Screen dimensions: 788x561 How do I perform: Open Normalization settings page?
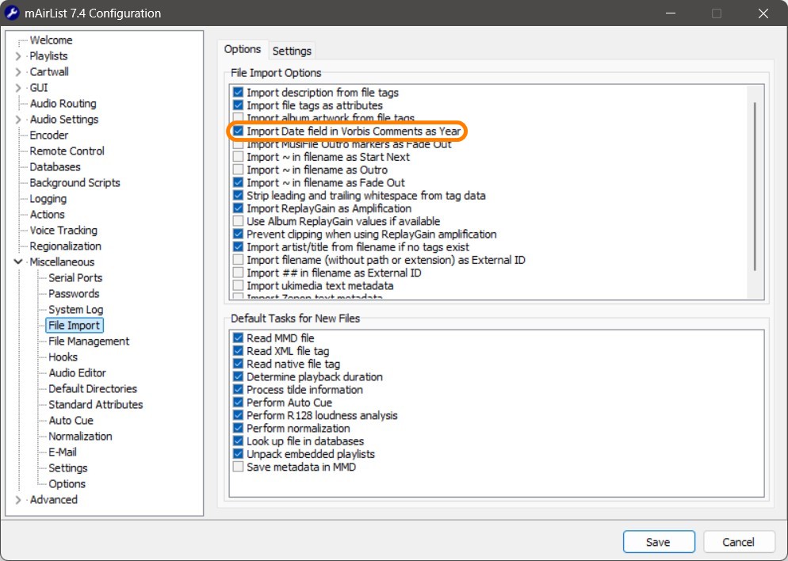(80, 437)
